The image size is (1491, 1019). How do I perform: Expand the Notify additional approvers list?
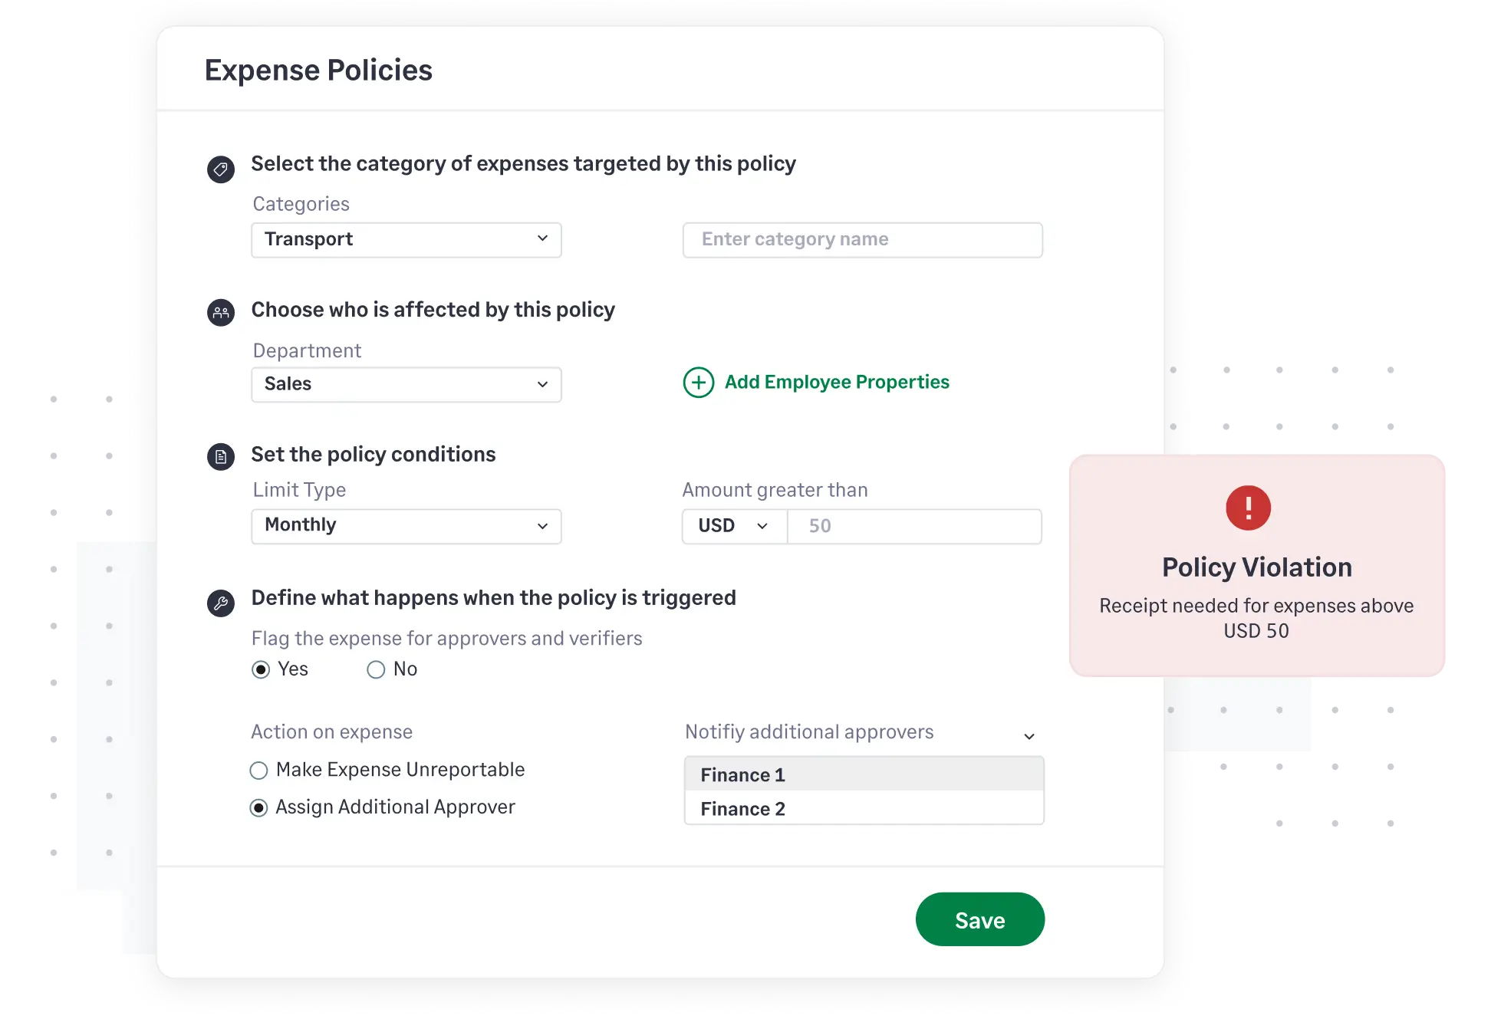tap(1030, 735)
